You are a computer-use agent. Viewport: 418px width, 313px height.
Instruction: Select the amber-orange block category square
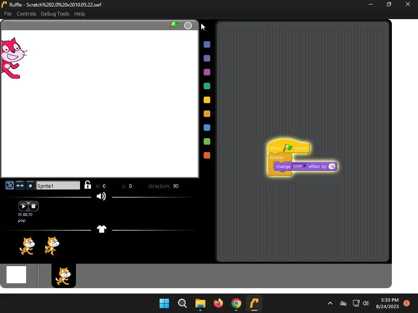pyautogui.click(x=207, y=114)
